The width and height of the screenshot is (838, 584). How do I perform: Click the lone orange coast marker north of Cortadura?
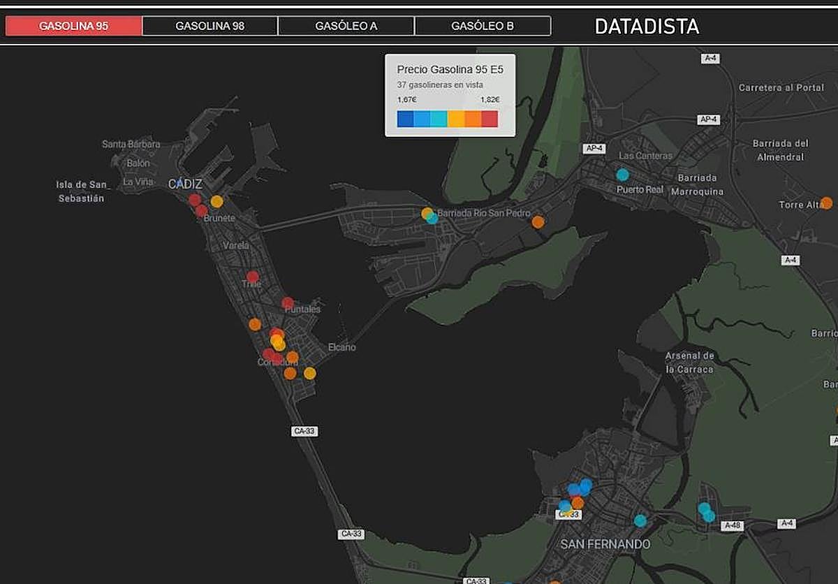pyautogui.click(x=255, y=324)
